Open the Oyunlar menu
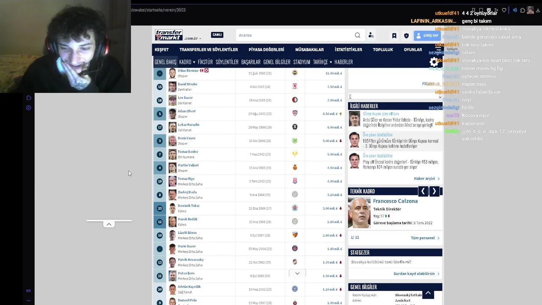The width and height of the screenshot is (542, 305). [x=413, y=50]
